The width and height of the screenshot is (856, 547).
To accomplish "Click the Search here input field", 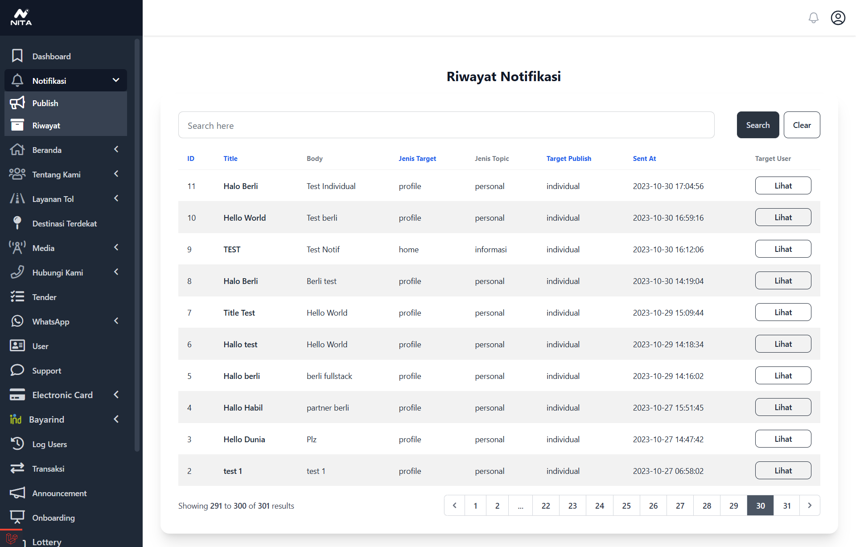I will 446,125.
